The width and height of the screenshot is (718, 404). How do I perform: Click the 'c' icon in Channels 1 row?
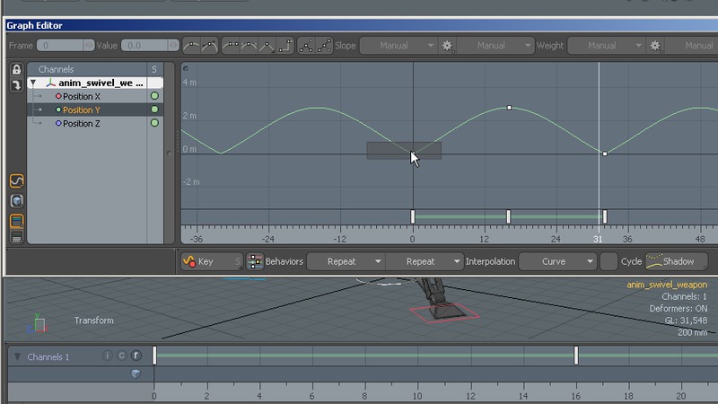point(122,356)
